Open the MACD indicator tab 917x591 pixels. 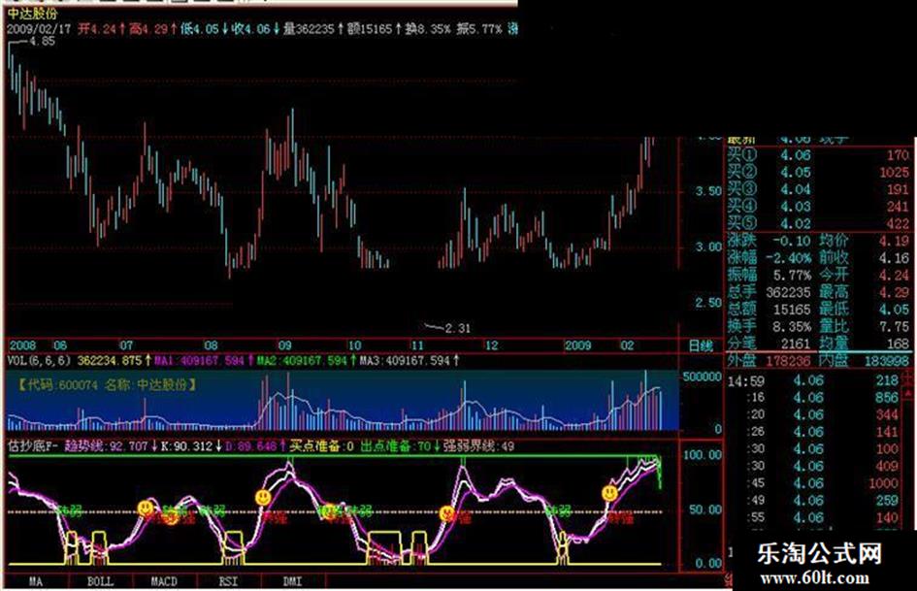pyautogui.click(x=164, y=581)
